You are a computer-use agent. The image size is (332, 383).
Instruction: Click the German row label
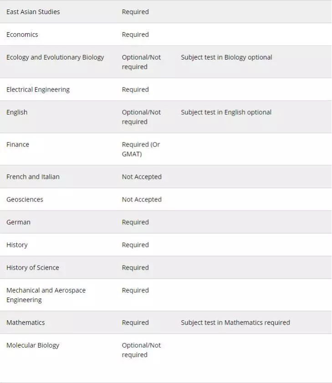click(x=18, y=222)
